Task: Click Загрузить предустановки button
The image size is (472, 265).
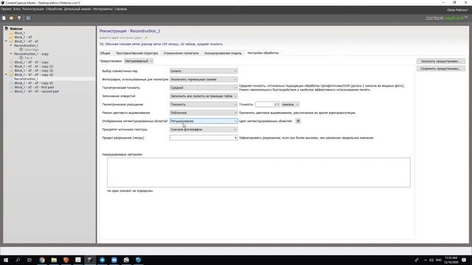Action: (441, 61)
